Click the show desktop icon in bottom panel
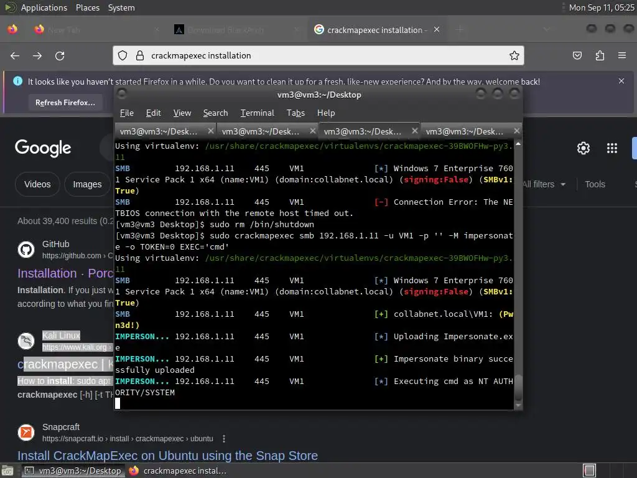The height and width of the screenshot is (478, 637). click(7, 471)
